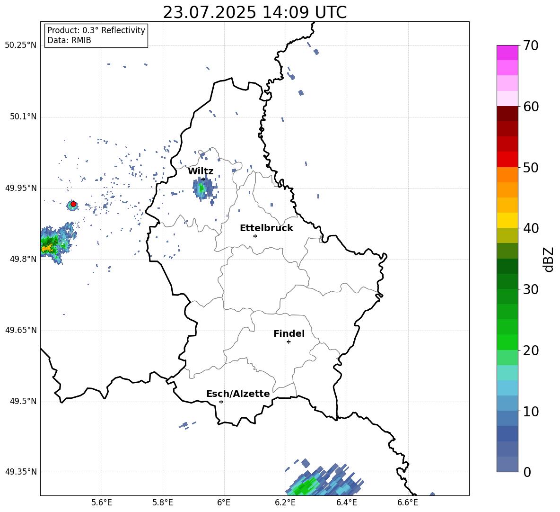560x512 pixels.
Task: Click the colorbar tick label '10'
Action: point(531,411)
